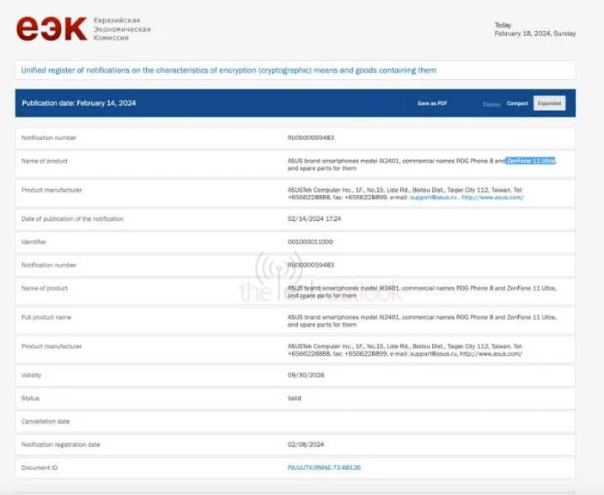Click the Date of publication of the notification label
This screenshot has height=495, width=604.
click(73, 219)
